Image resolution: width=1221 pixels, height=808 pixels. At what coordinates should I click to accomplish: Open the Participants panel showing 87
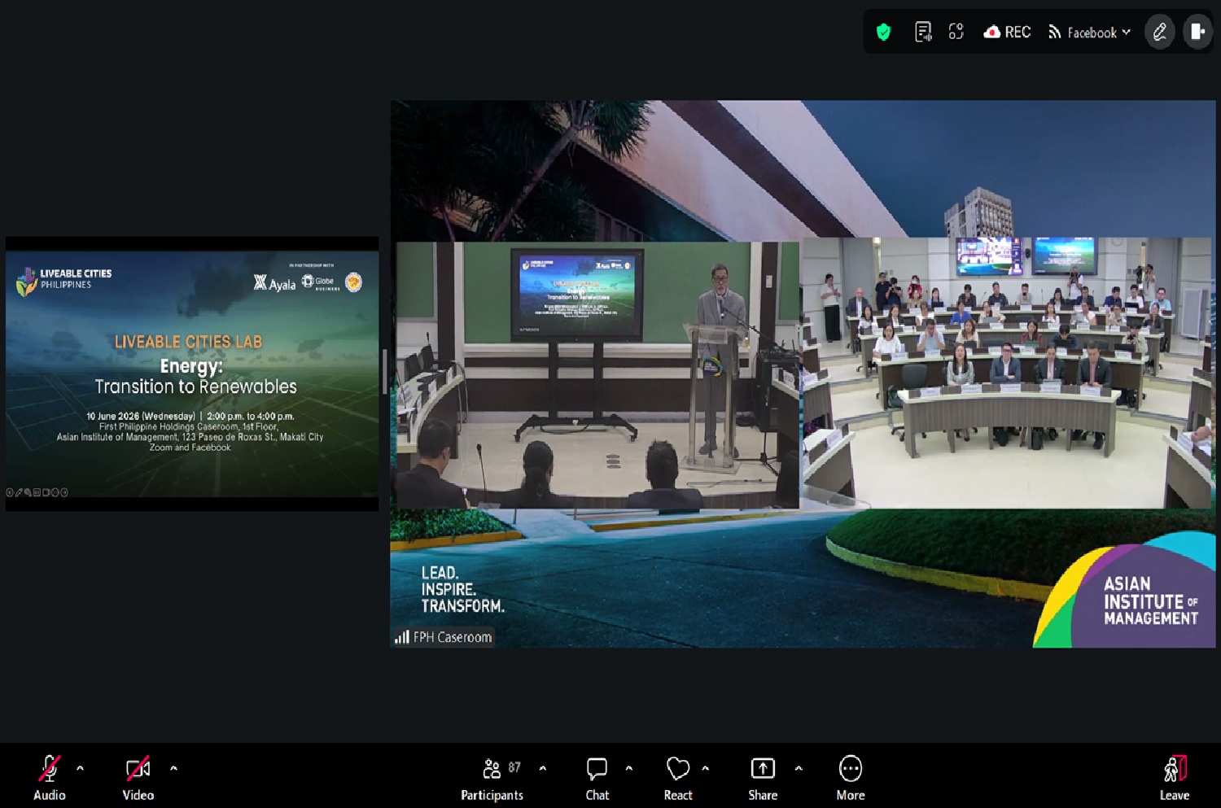492,779
